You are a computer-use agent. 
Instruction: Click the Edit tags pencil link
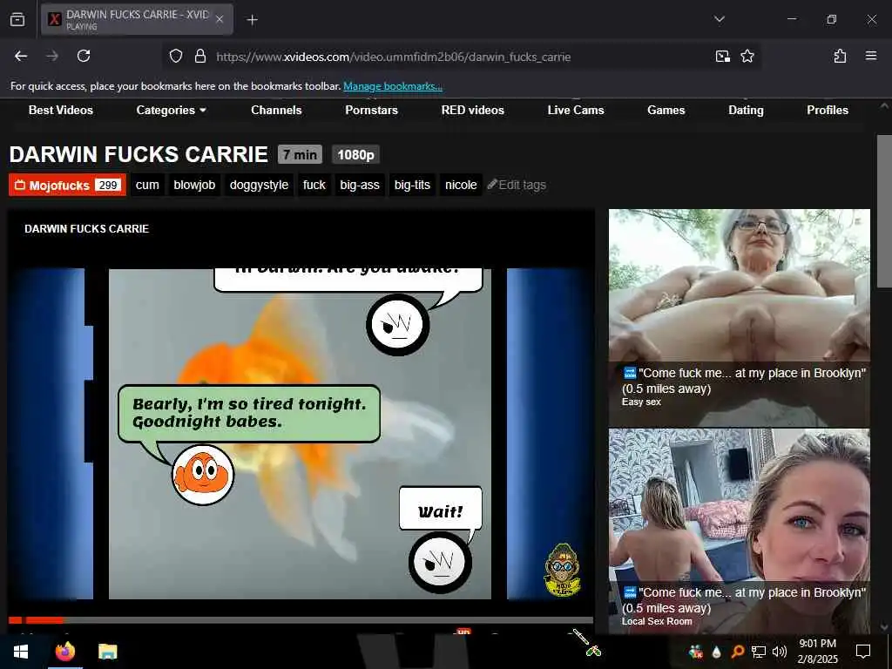(x=517, y=185)
